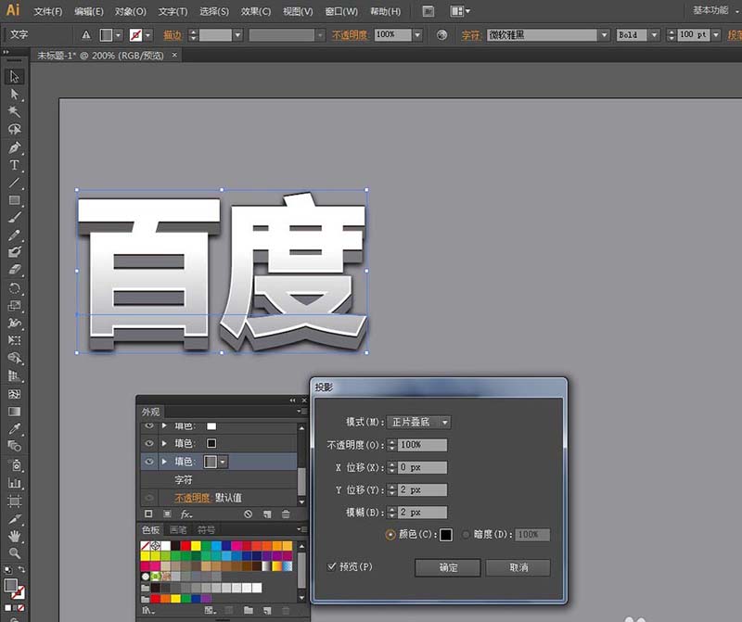742x622 pixels.
Task: Open the Edit menu
Action: [x=88, y=11]
